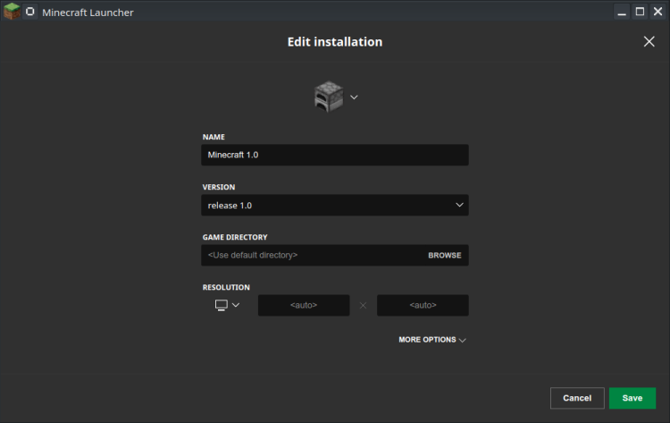The width and height of the screenshot is (670, 423).
Task: Expand More Options section
Action: pyautogui.click(x=432, y=340)
